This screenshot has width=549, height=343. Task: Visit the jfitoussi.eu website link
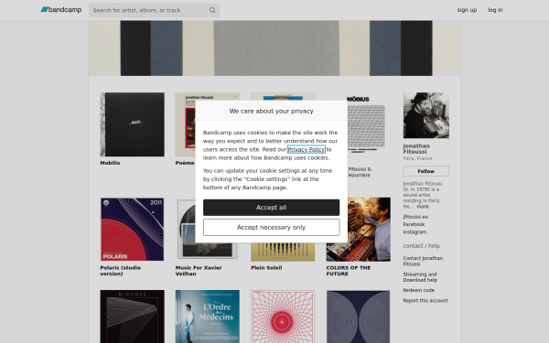[415, 217]
